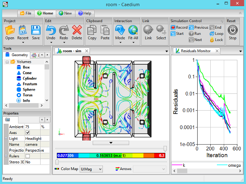Collapse the view panel with down-arrow button
Image resolution: width=246 pixels, height=184 pixels.
coord(111,143)
